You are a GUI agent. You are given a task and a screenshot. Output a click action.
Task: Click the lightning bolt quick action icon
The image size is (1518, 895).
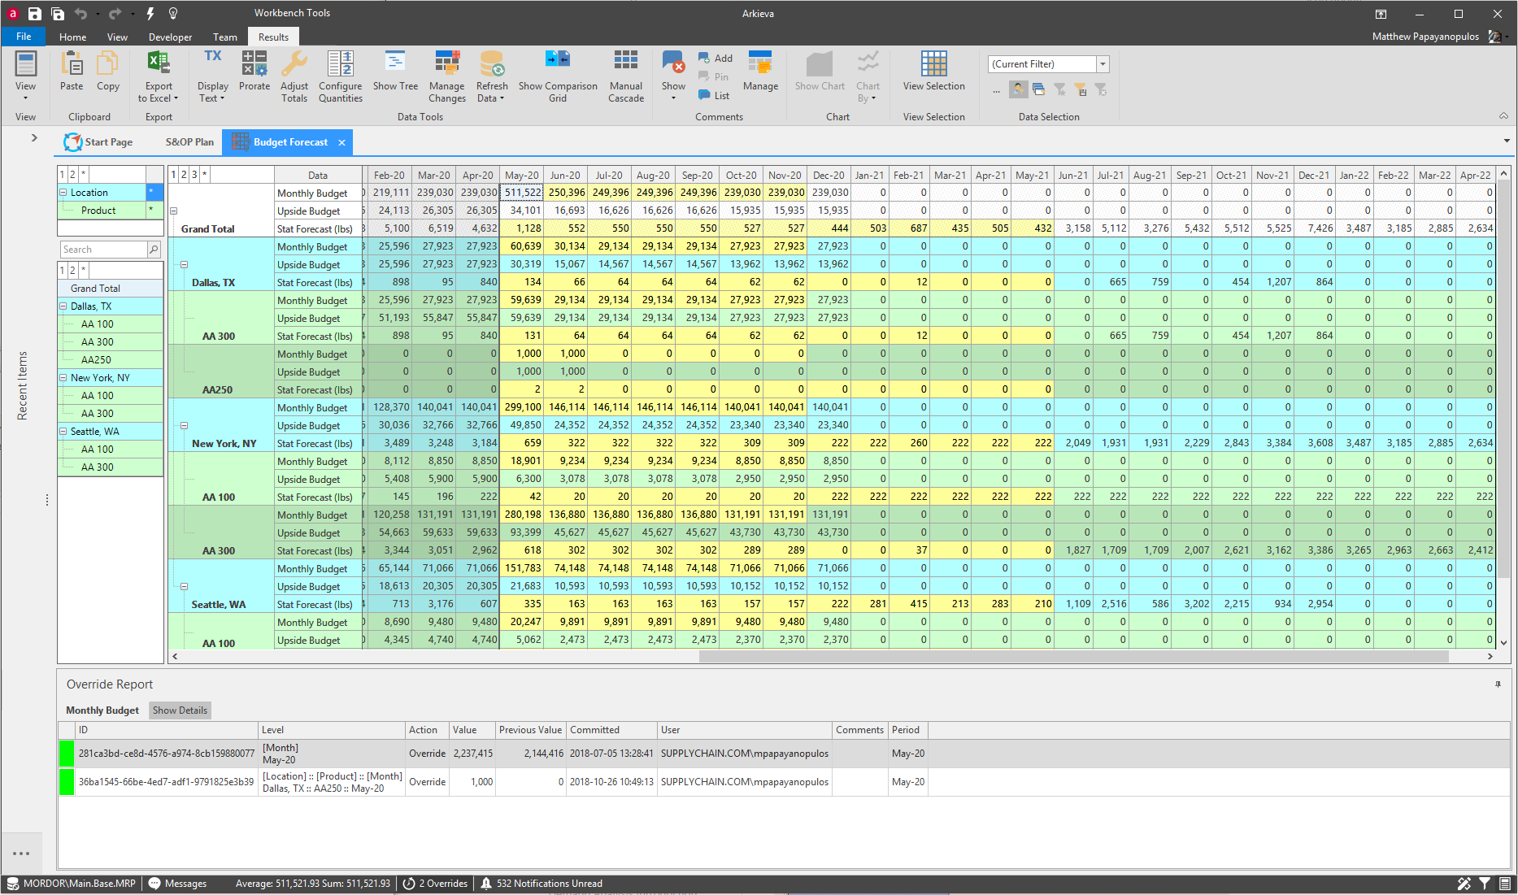150,14
